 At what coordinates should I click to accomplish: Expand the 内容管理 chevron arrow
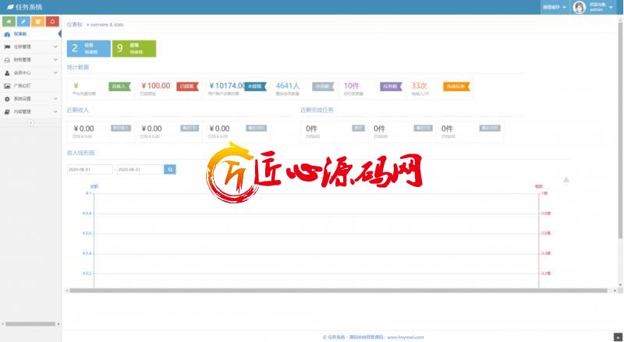[55, 111]
